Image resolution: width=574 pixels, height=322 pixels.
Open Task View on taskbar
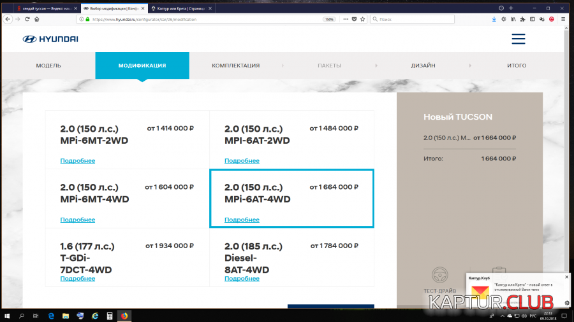pyautogui.click(x=36, y=316)
